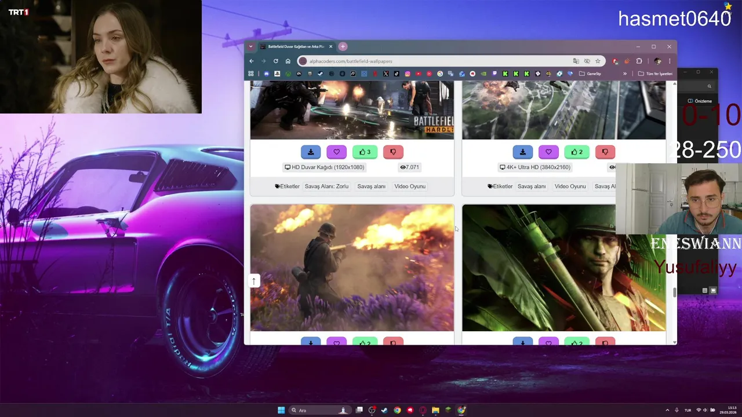Favorite the 4K+ Ultra HD wallpaper
The image size is (742, 417).
point(548,152)
